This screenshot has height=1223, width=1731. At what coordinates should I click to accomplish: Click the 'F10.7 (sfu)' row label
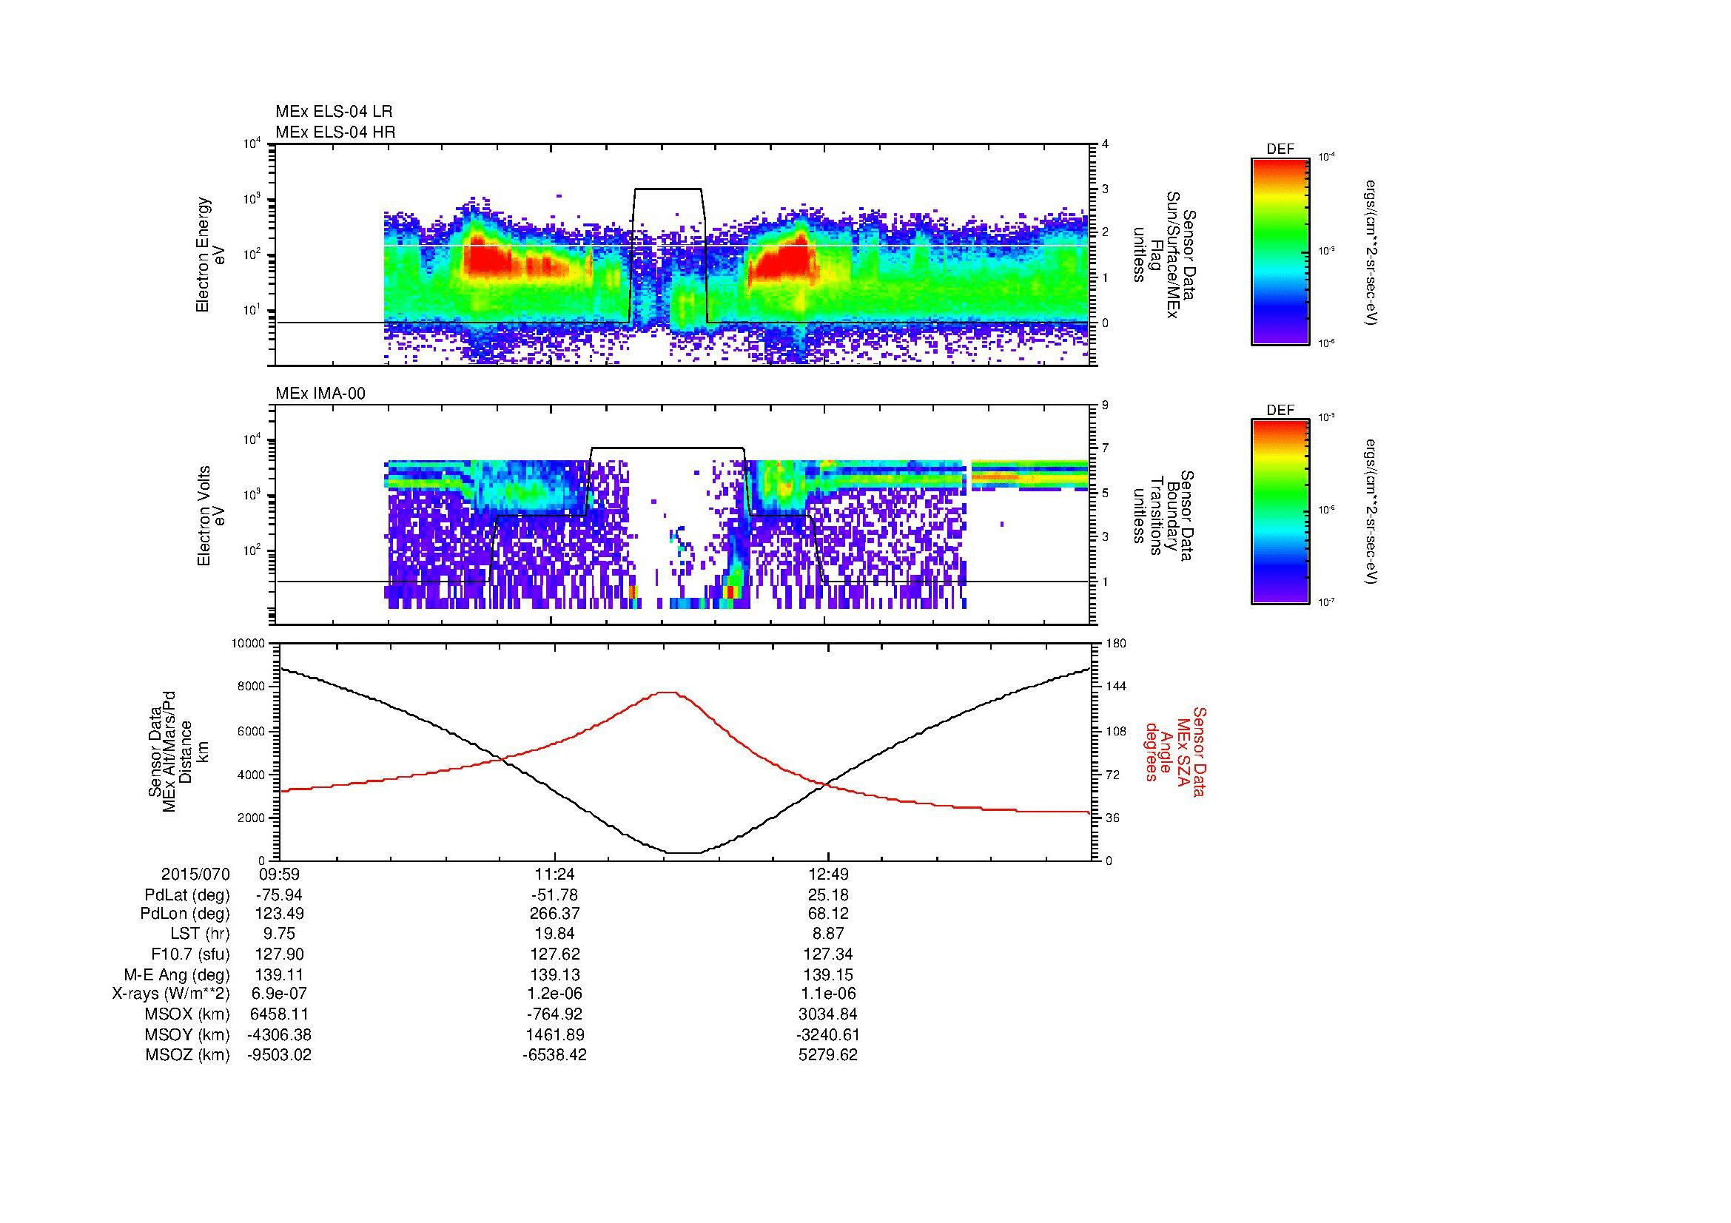pos(189,954)
